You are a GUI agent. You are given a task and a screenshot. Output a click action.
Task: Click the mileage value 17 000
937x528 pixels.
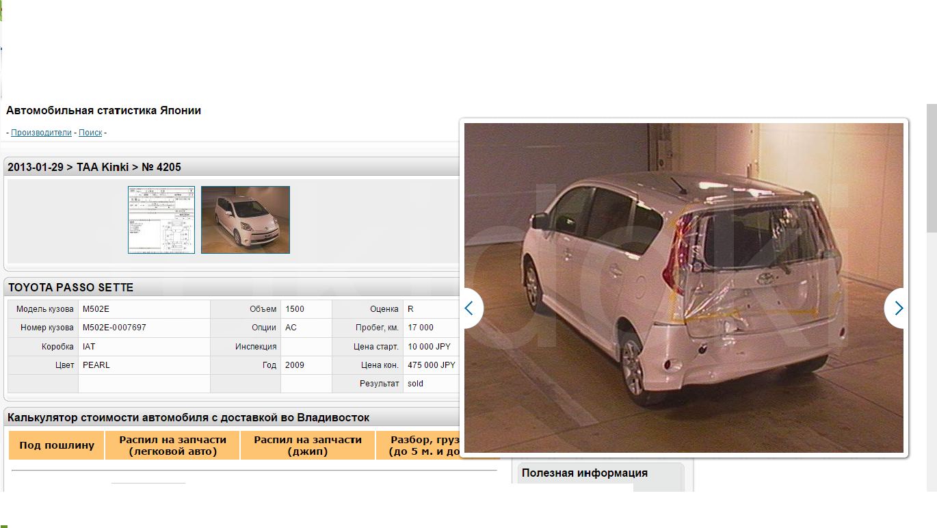tap(421, 328)
